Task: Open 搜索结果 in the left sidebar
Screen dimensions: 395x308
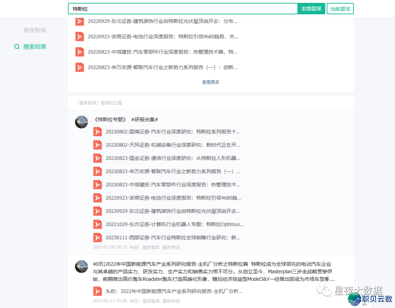Action: (35, 46)
